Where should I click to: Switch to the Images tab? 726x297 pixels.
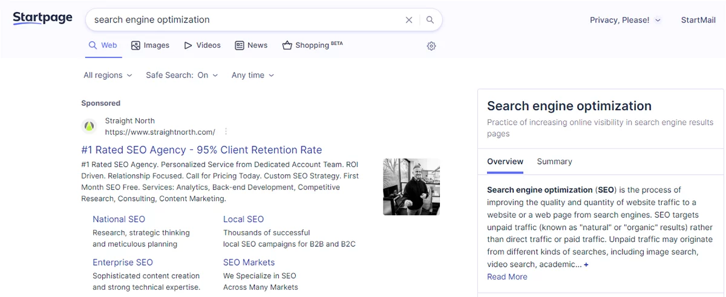[150, 45]
